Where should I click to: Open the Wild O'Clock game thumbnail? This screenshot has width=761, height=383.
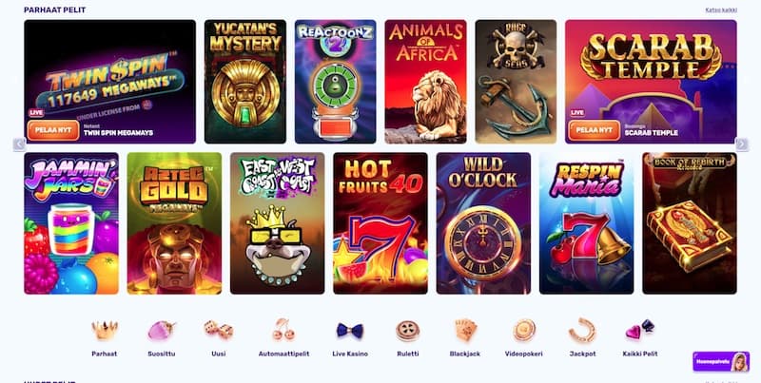pyautogui.click(x=483, y=223)
